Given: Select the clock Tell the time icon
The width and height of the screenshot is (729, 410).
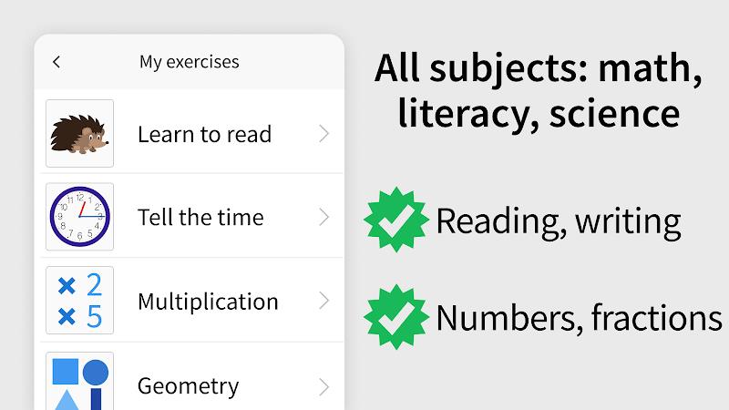Looking at the screenshot, I should click(79, 217).
